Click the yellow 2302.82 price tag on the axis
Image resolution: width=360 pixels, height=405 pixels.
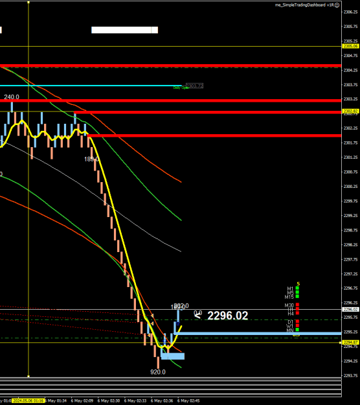coord(350,111)
